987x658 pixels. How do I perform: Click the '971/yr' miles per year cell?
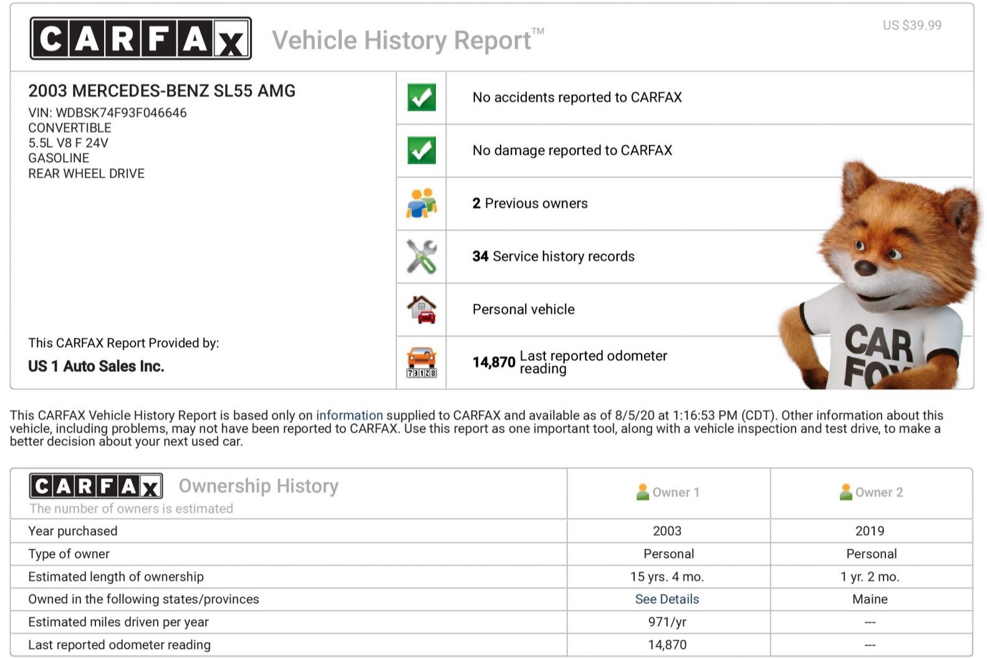tap(667, 622)
